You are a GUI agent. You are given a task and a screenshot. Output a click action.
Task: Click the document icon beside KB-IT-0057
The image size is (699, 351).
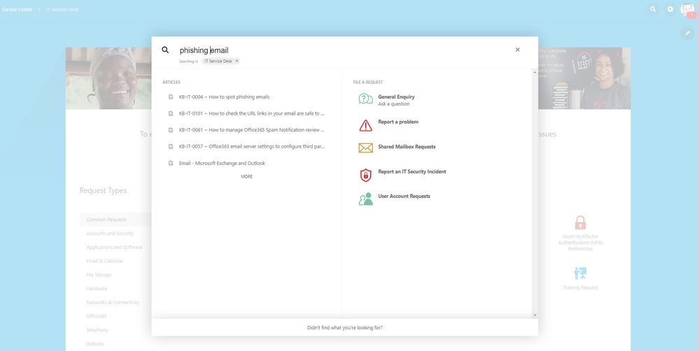(171, 146)
